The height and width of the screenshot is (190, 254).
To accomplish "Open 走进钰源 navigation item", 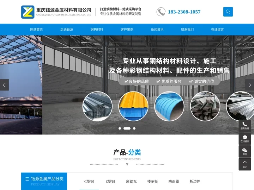I will coord(67,30).
